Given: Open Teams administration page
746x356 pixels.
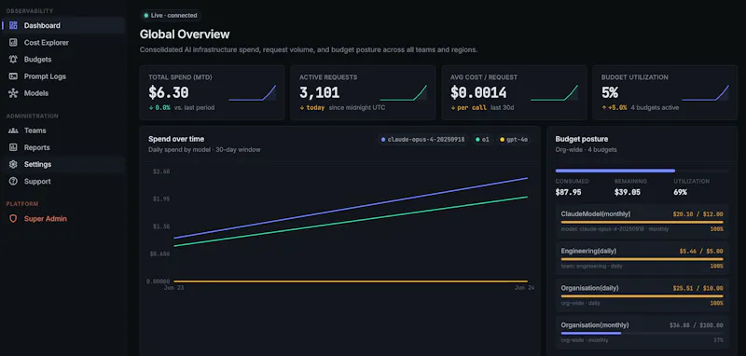Looking at the screenshot, I should click(x=63, y=130).
